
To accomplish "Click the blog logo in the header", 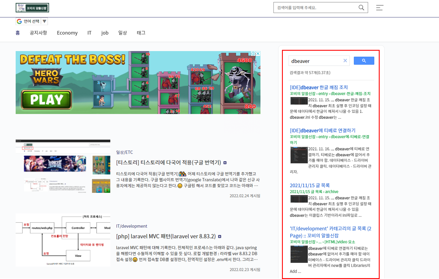I will point(32,8).
